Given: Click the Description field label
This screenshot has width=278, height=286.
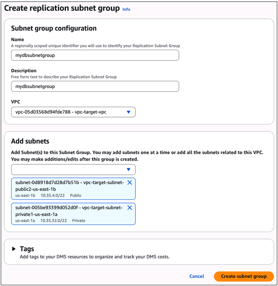Looking at the screenshot, I should tap(24, 71).
